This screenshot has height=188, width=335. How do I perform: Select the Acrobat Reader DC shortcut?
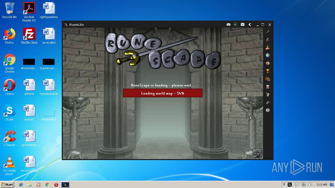tap(29, 12)
